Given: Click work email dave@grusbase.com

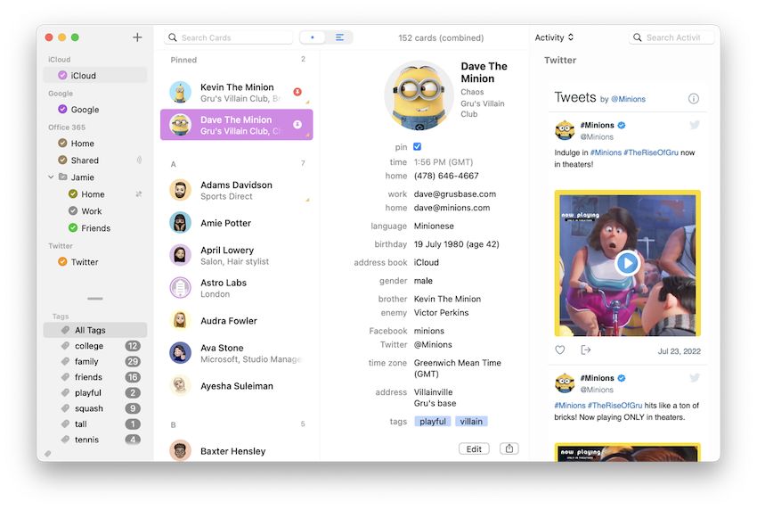Looking at the screenshot, I should (x=455, y=193).
